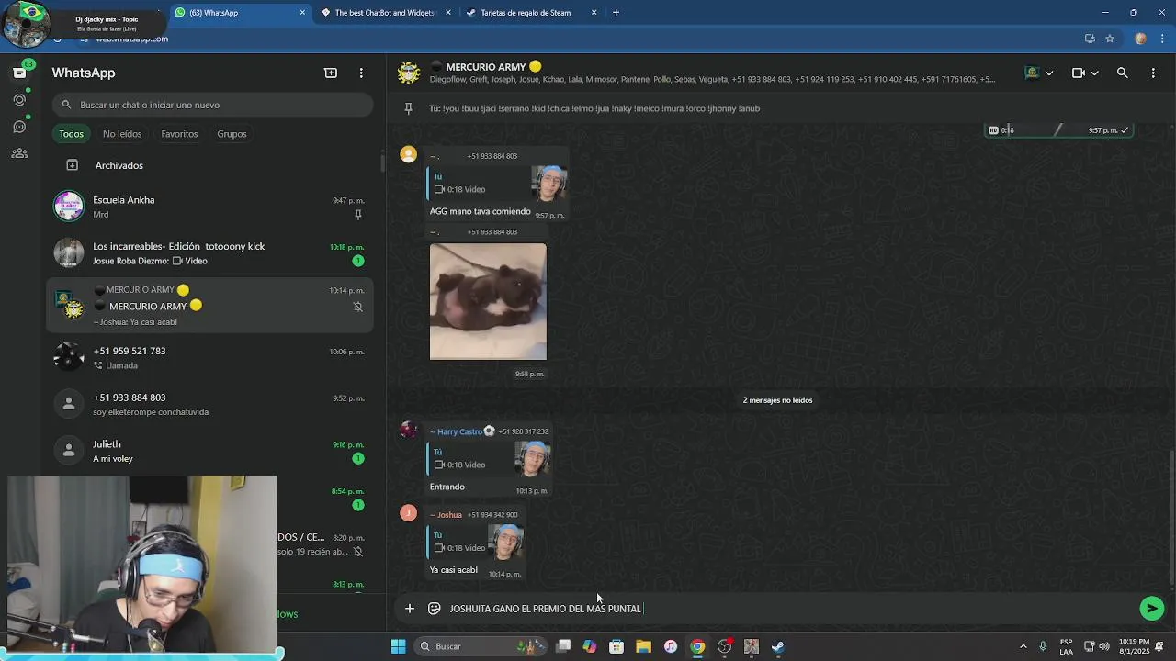Open Los incarreables chat
The width and height of the screenshot is (1176, 661).
coord(210,252)
